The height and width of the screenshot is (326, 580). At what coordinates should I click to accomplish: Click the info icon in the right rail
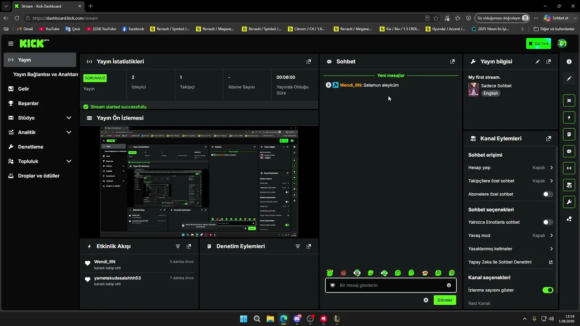tap(569, 62)
